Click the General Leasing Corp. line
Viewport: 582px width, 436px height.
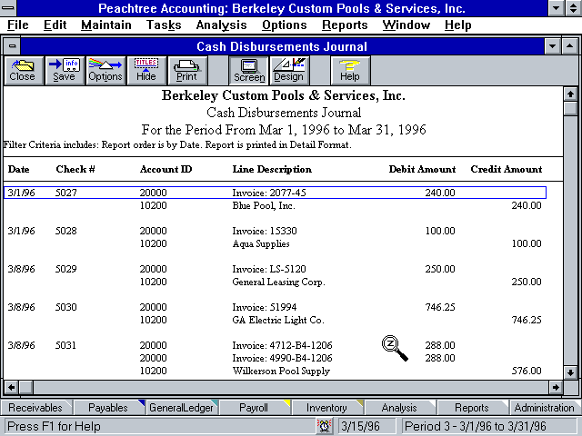279,282
